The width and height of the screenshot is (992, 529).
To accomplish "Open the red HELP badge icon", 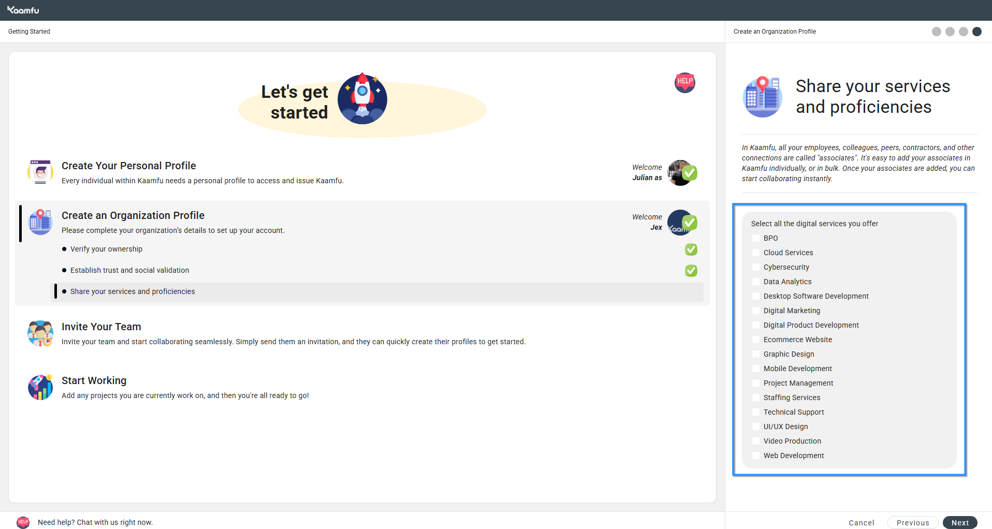I will [x=684, y=82].
